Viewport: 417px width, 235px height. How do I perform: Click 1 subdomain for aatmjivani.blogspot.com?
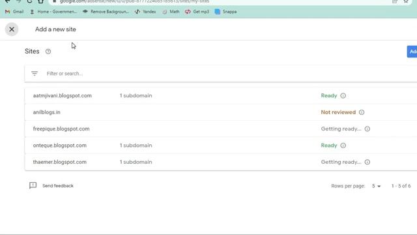pyautogui.click(x=136, y=96)
